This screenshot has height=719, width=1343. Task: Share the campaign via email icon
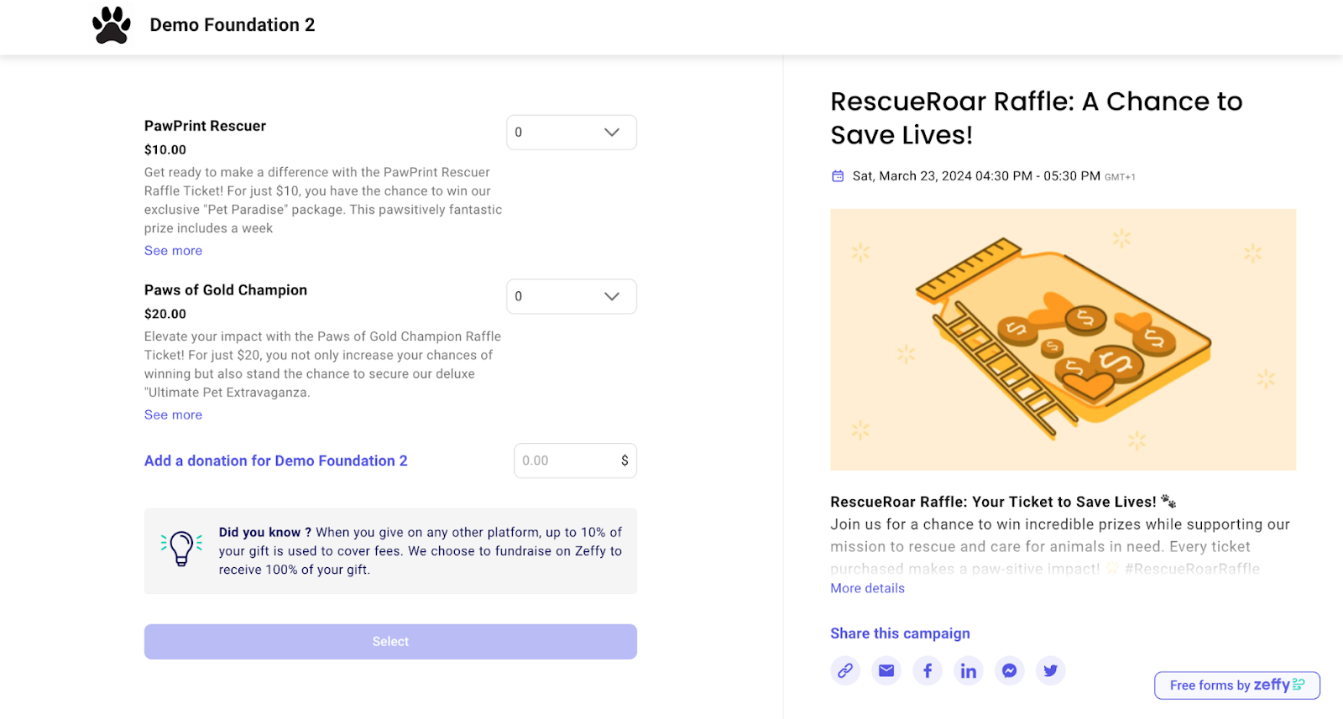[886, 670]
